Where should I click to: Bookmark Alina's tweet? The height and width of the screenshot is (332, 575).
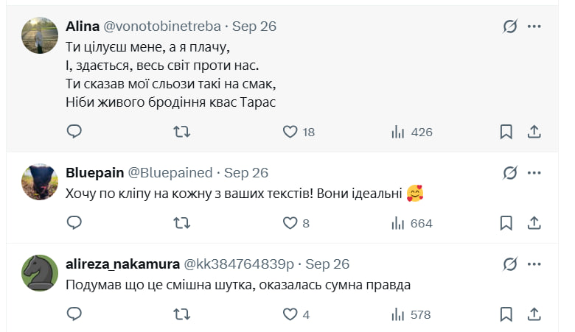click(506, 132)
